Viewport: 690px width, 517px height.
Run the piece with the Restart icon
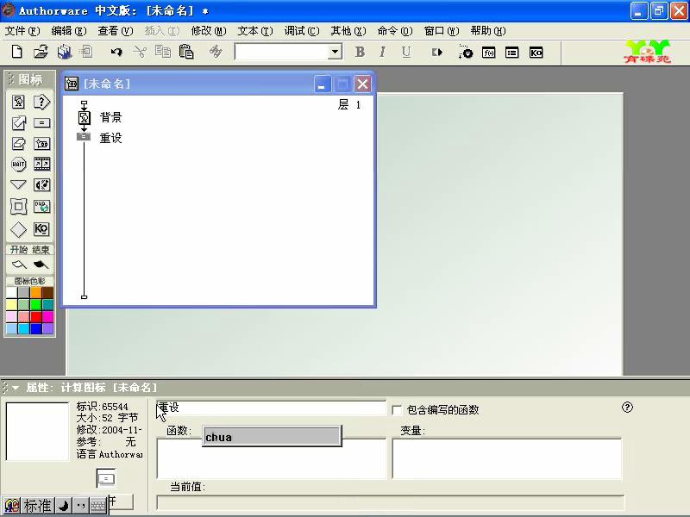point(436,53)
